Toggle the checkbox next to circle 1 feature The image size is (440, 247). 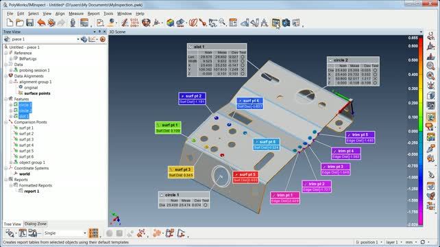[x=16, y=105]
